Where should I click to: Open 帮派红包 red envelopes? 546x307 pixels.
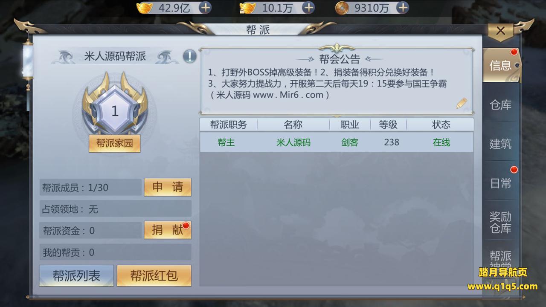(154, 276)
